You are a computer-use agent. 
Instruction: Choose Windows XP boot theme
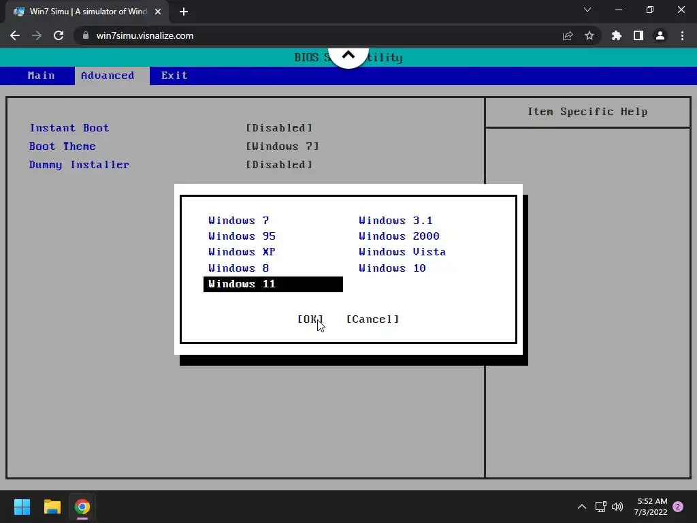click(242, 252)
